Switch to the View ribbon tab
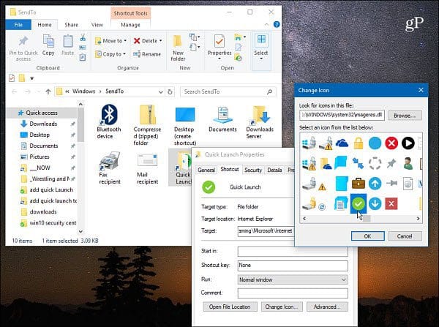The width and height of the screenshot is (439, 327). pos(97,25)
